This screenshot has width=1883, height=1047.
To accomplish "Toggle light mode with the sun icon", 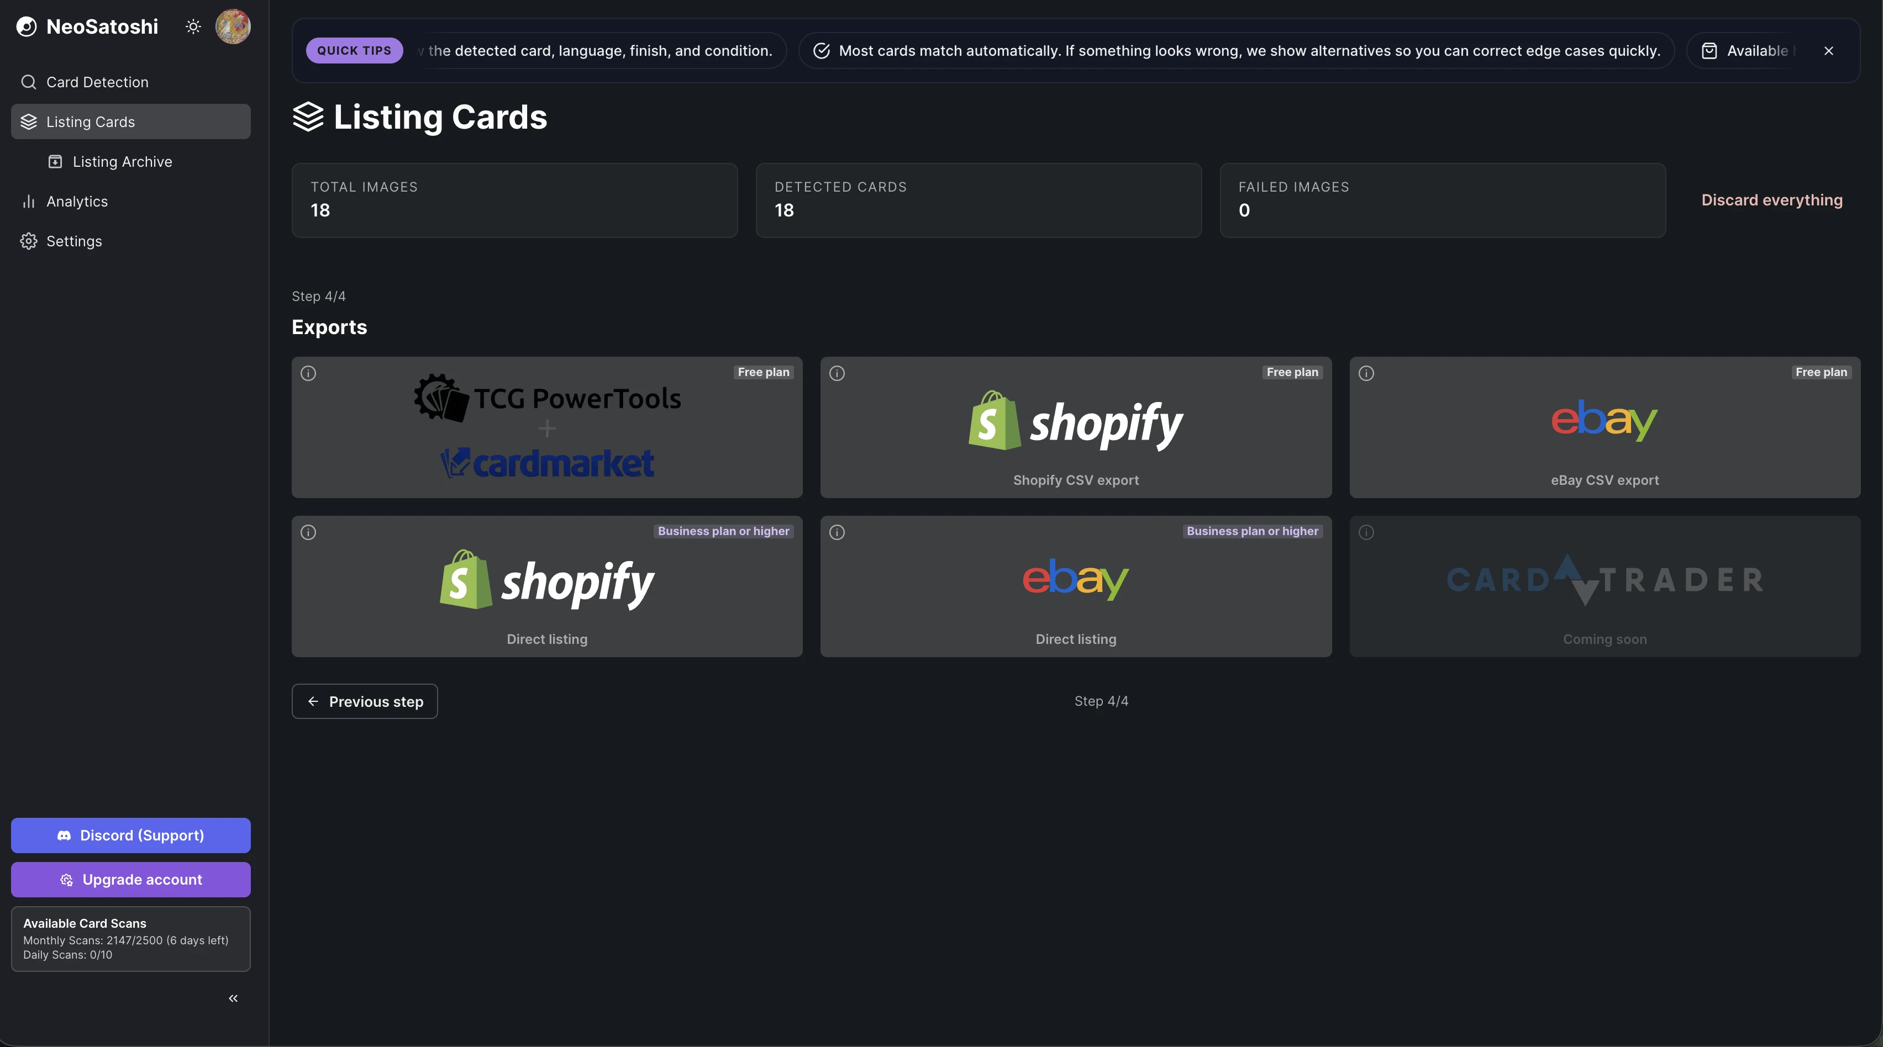I will pyautogui.click(x=193, y=27).
